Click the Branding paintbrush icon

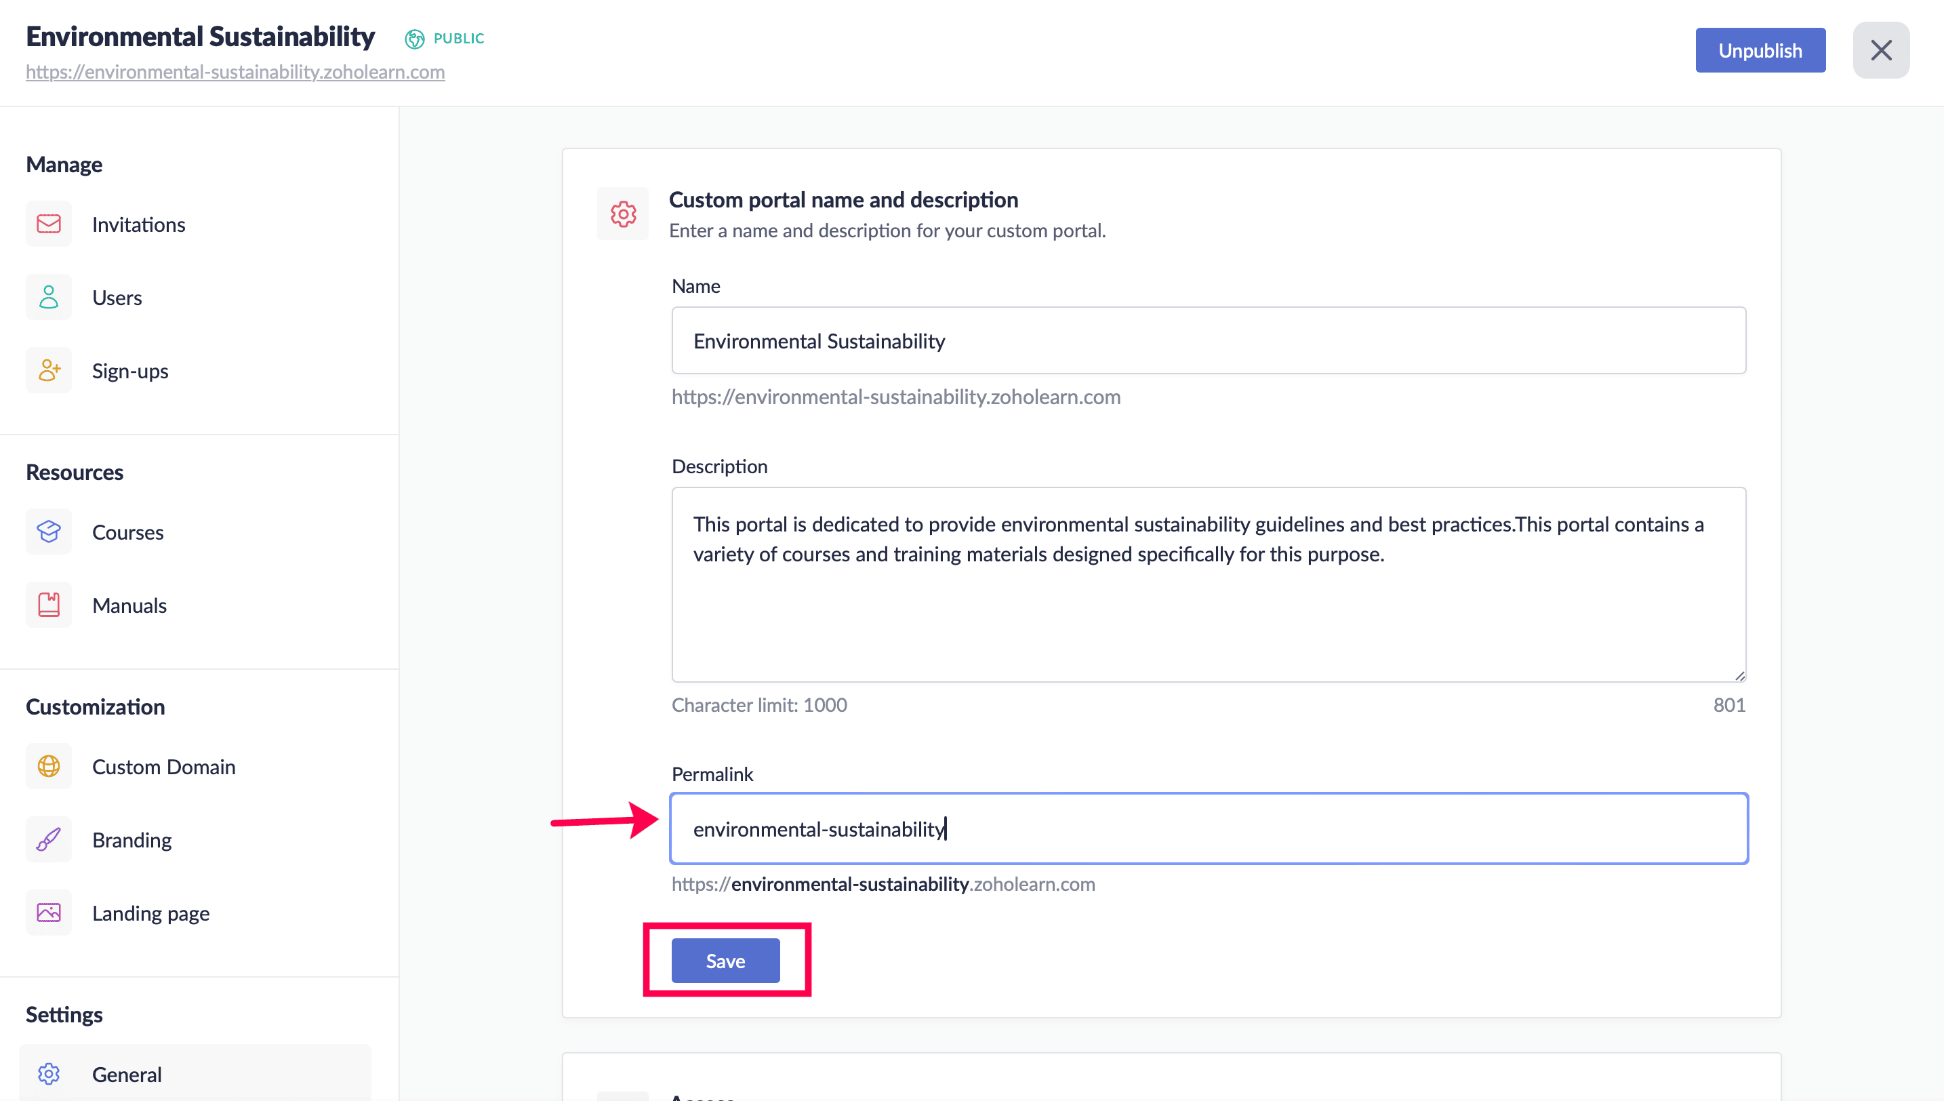(48, 839)
